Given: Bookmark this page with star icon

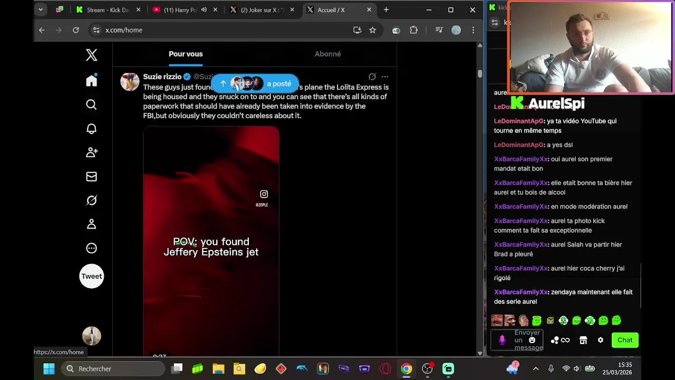Looking at the screenshot, I should tap(372, 30).
